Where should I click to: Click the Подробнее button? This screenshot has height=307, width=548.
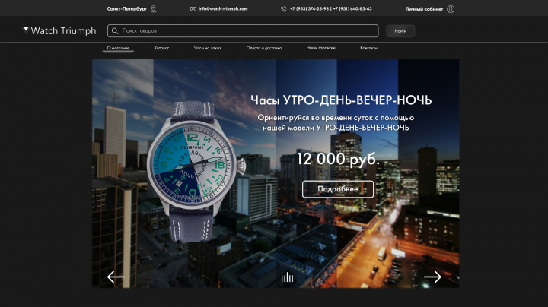click(x=338, y=189)
